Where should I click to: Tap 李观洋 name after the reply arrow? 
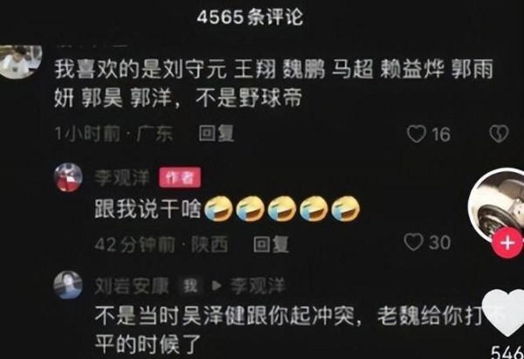258,286
